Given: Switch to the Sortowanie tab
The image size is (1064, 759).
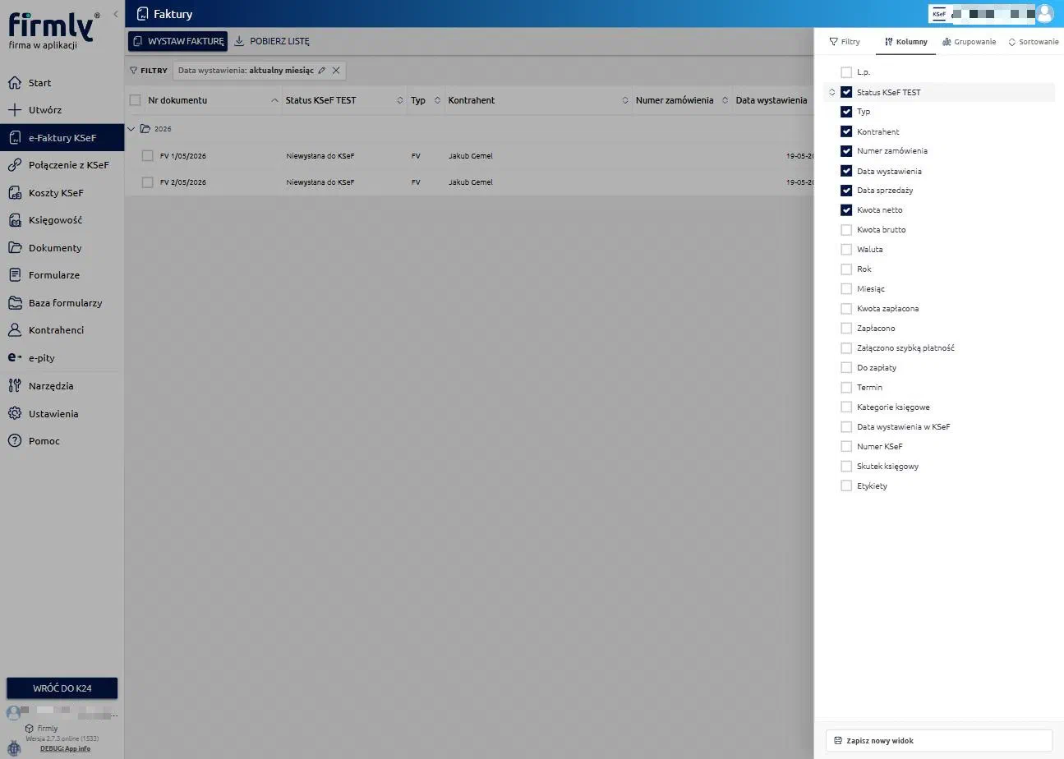Looking at the screenshot, I should (1034, 41).
